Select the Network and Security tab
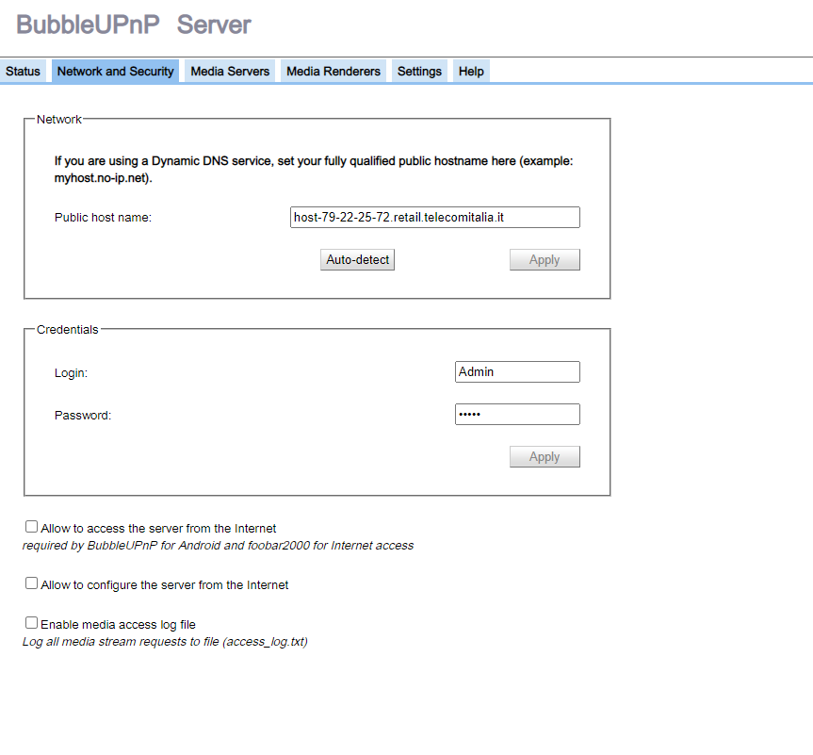Image resolution: width=813 pixels, height=755 pixels. [115, 71]
